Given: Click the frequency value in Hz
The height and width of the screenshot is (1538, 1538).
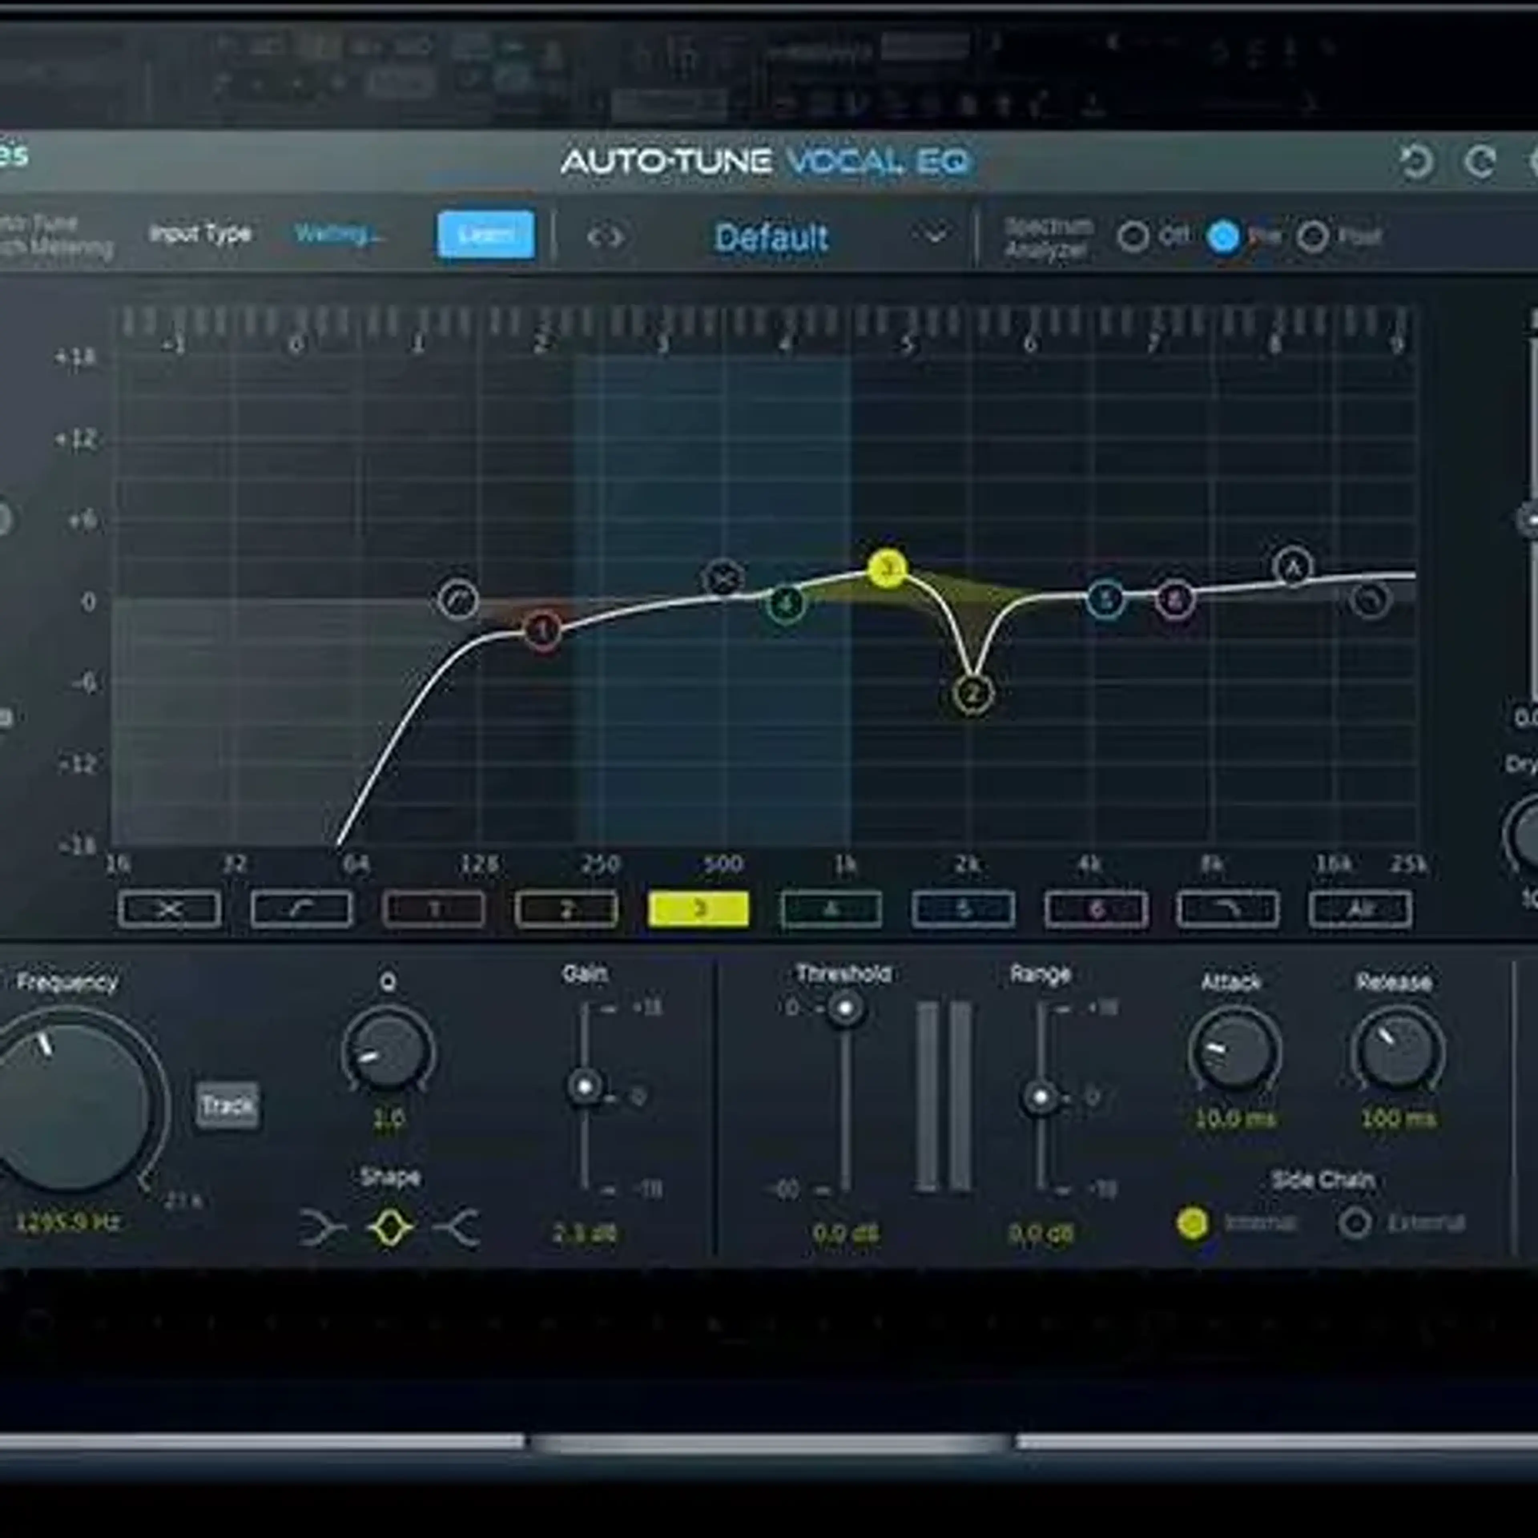Looking at the screenshot, I should click(68, 1222).
